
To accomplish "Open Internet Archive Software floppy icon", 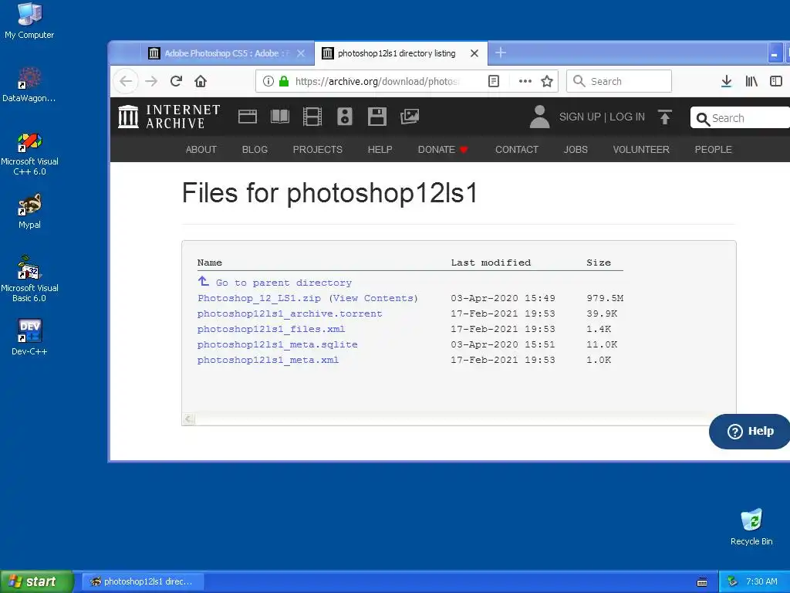I will coord(376,117).
